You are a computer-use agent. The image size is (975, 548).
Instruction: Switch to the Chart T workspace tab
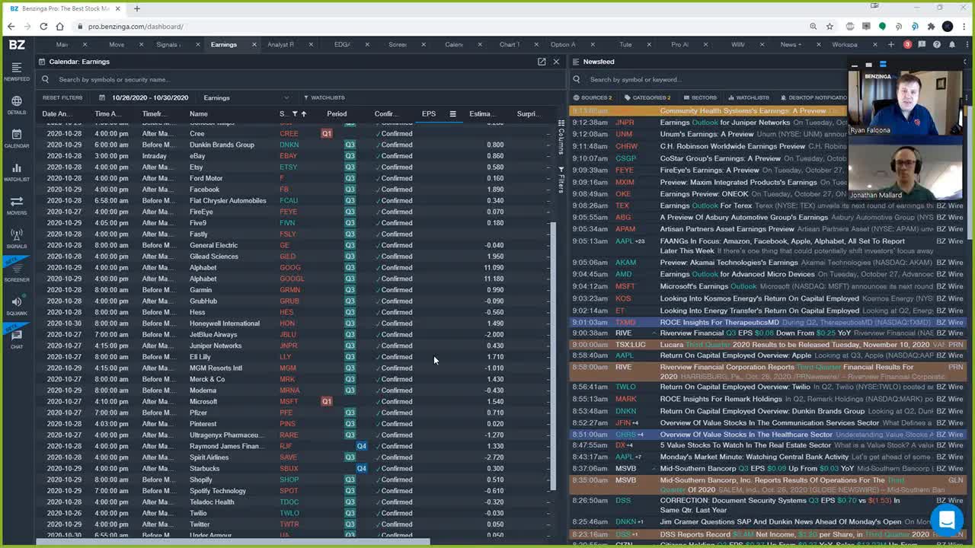click(510, 45)
